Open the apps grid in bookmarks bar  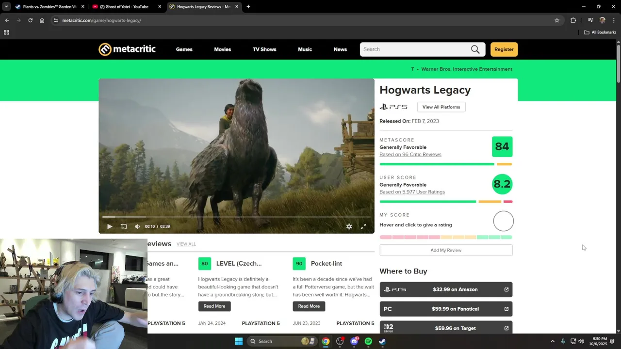pos(6,32)
